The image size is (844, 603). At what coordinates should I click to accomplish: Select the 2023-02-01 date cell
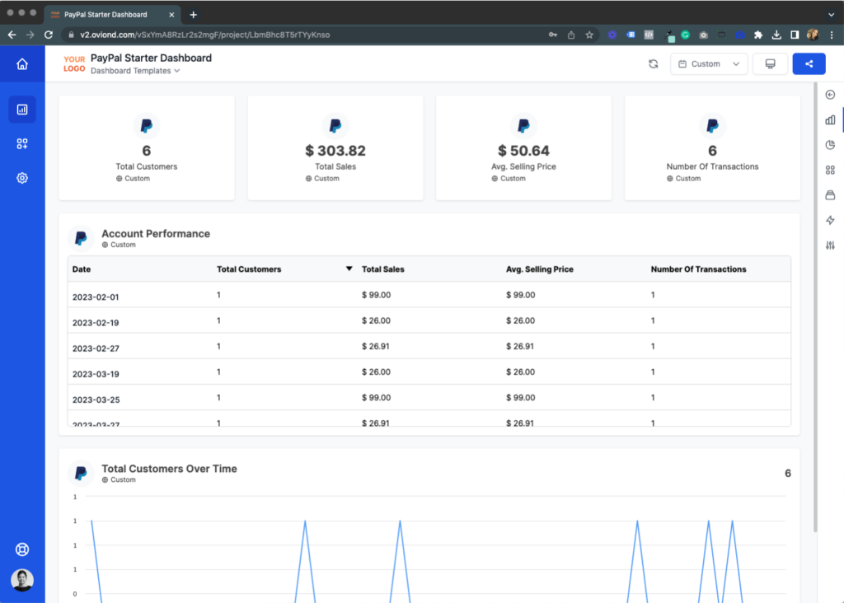click(96, 297)
